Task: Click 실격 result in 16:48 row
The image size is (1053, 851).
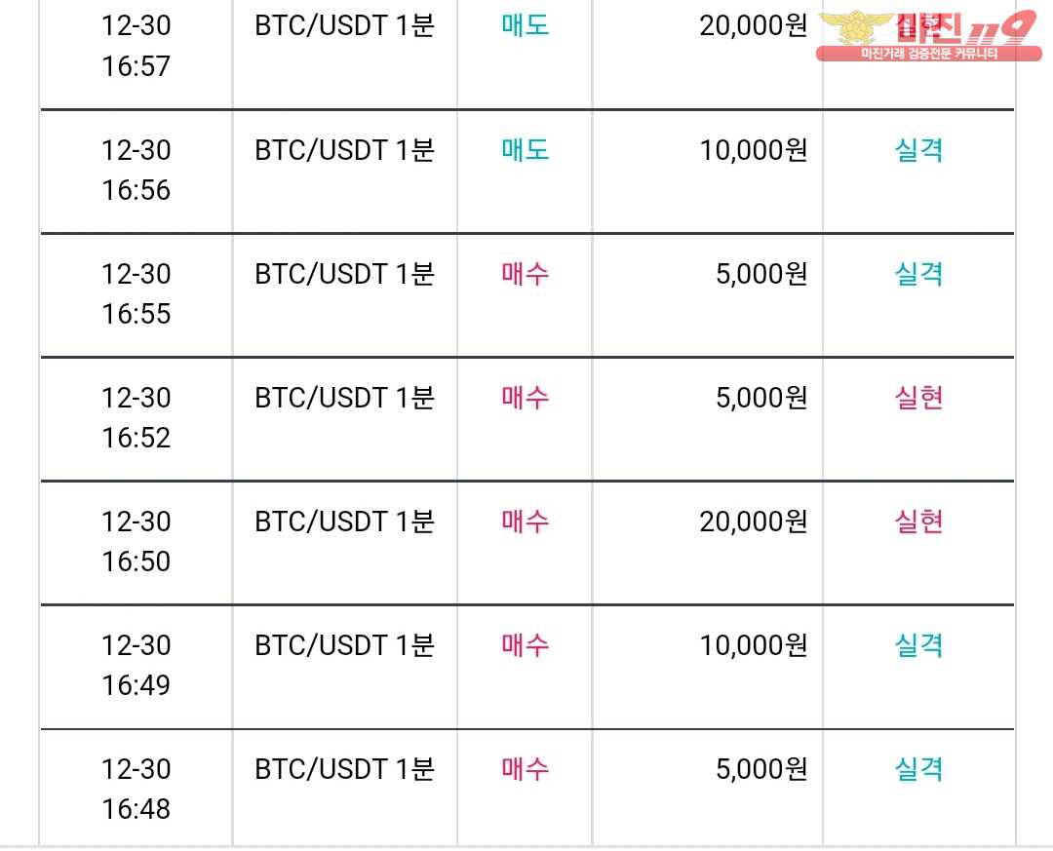Action: coord(918,769)
